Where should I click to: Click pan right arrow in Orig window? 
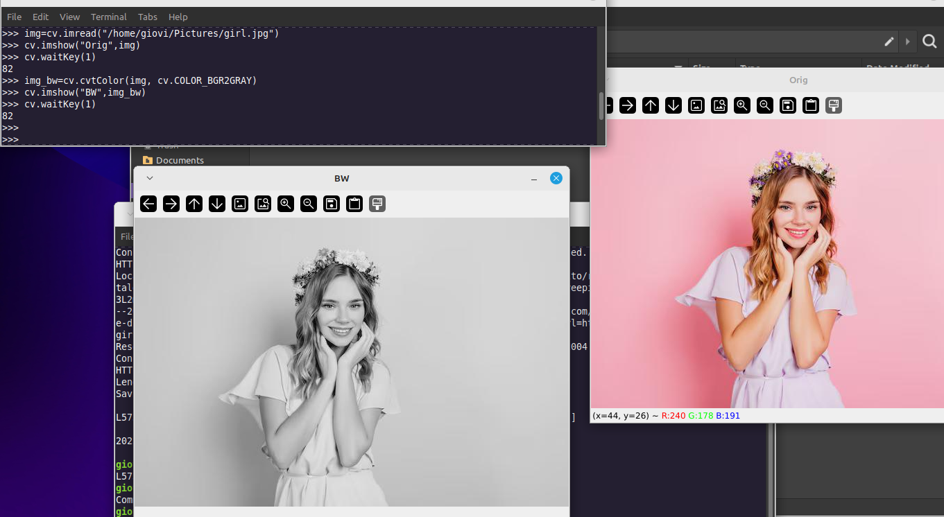tap(628, 105)
